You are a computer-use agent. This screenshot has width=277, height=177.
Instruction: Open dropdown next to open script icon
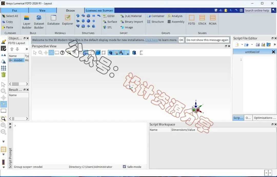(252, 45)
